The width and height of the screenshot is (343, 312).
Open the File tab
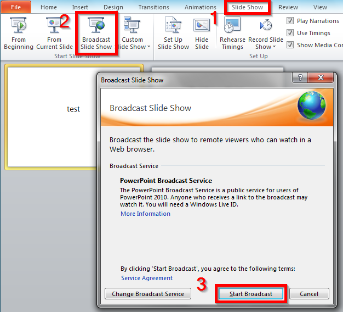[x=16, y=7]
